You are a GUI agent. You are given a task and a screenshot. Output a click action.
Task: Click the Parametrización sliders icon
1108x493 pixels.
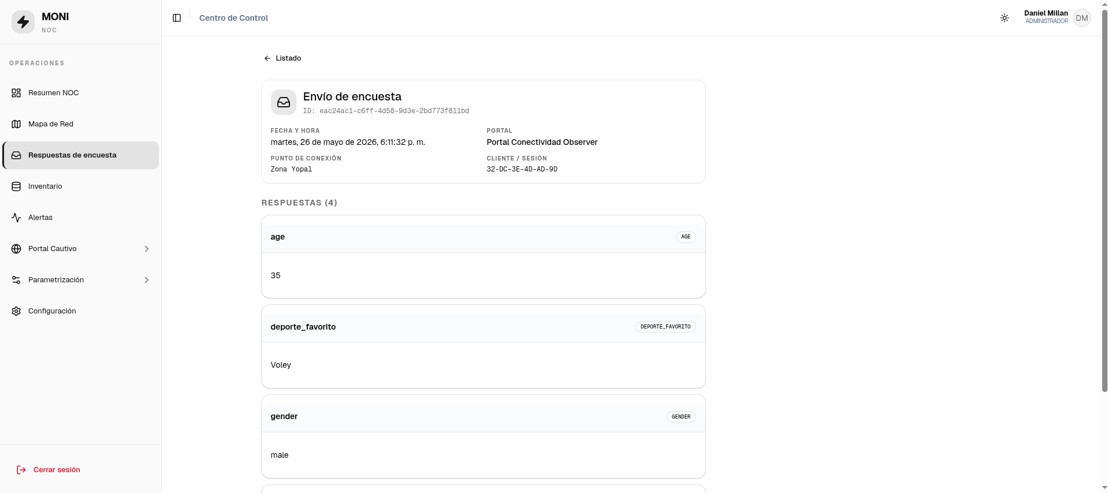coord(16,280)
